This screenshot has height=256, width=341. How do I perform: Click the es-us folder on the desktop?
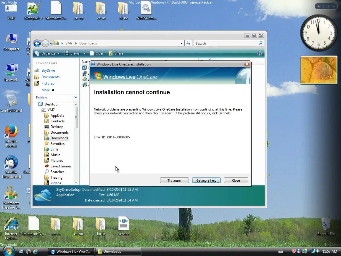pos(101,11)
